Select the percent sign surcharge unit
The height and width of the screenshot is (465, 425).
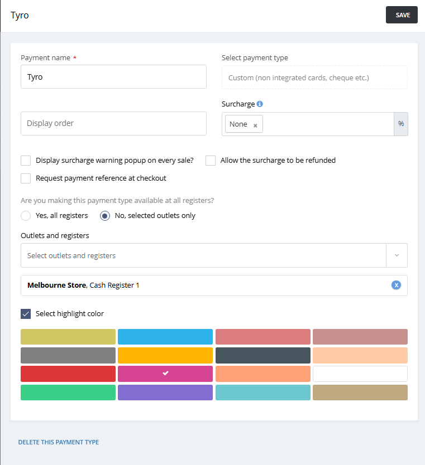tap(400, 124)
